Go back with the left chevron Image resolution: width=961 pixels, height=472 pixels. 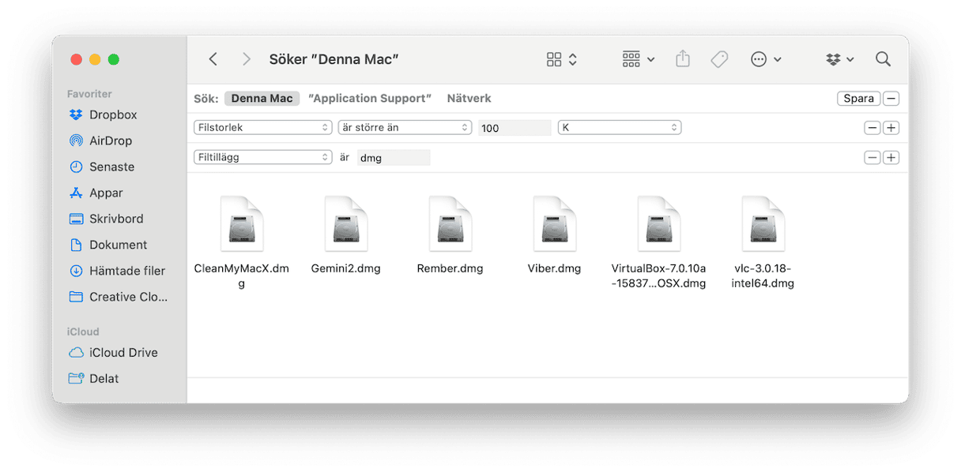(213, 59)
